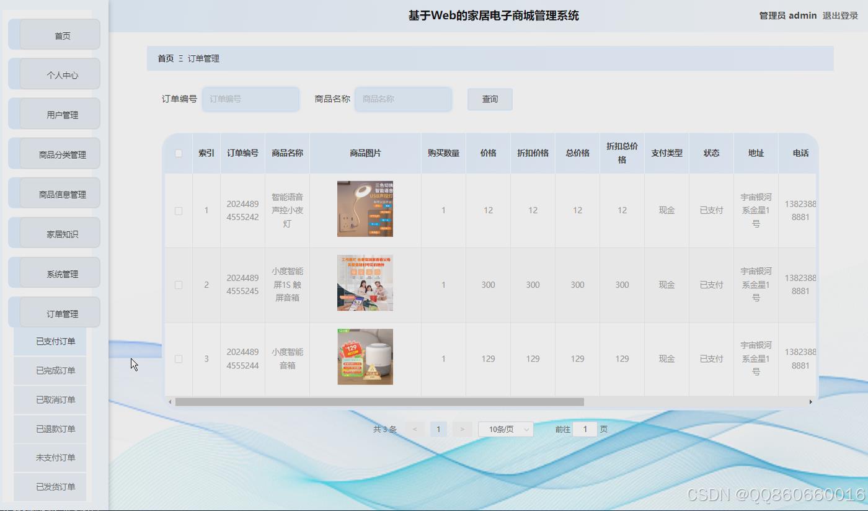The width and height of the screenshot is (868, 511).
Task: Open the 10条/页 page size dropdown
Action: (505, 429)
